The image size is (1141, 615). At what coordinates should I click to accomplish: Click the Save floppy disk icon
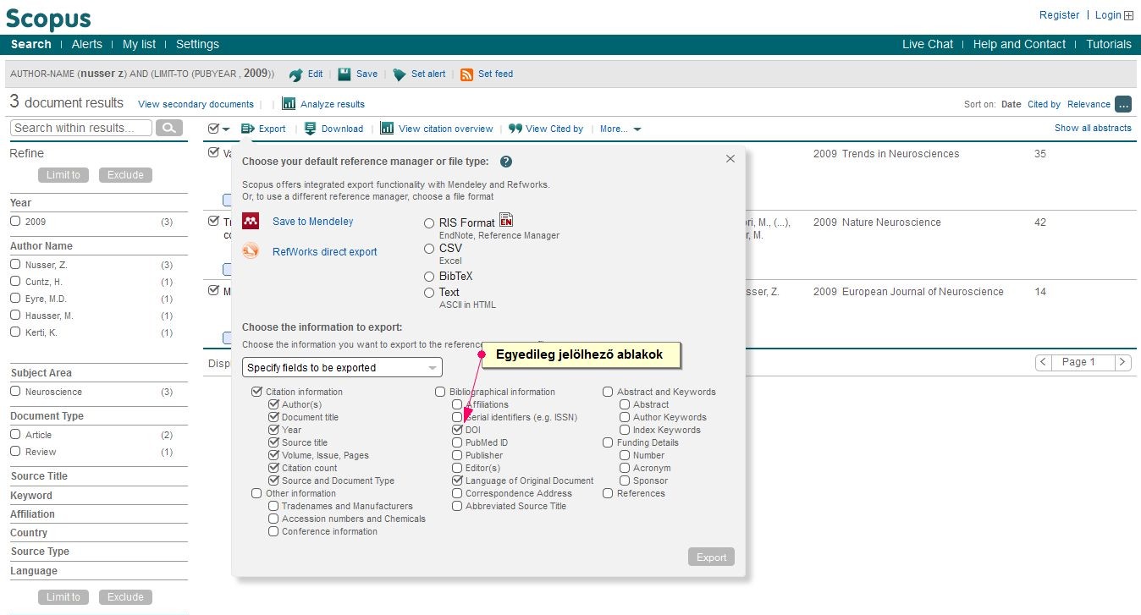345,74
